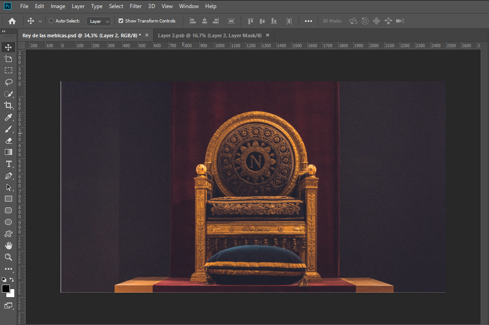Align vertical centers in options bar
The height and width of the screenshot is (325, 489).
click(x=262, y=21)
